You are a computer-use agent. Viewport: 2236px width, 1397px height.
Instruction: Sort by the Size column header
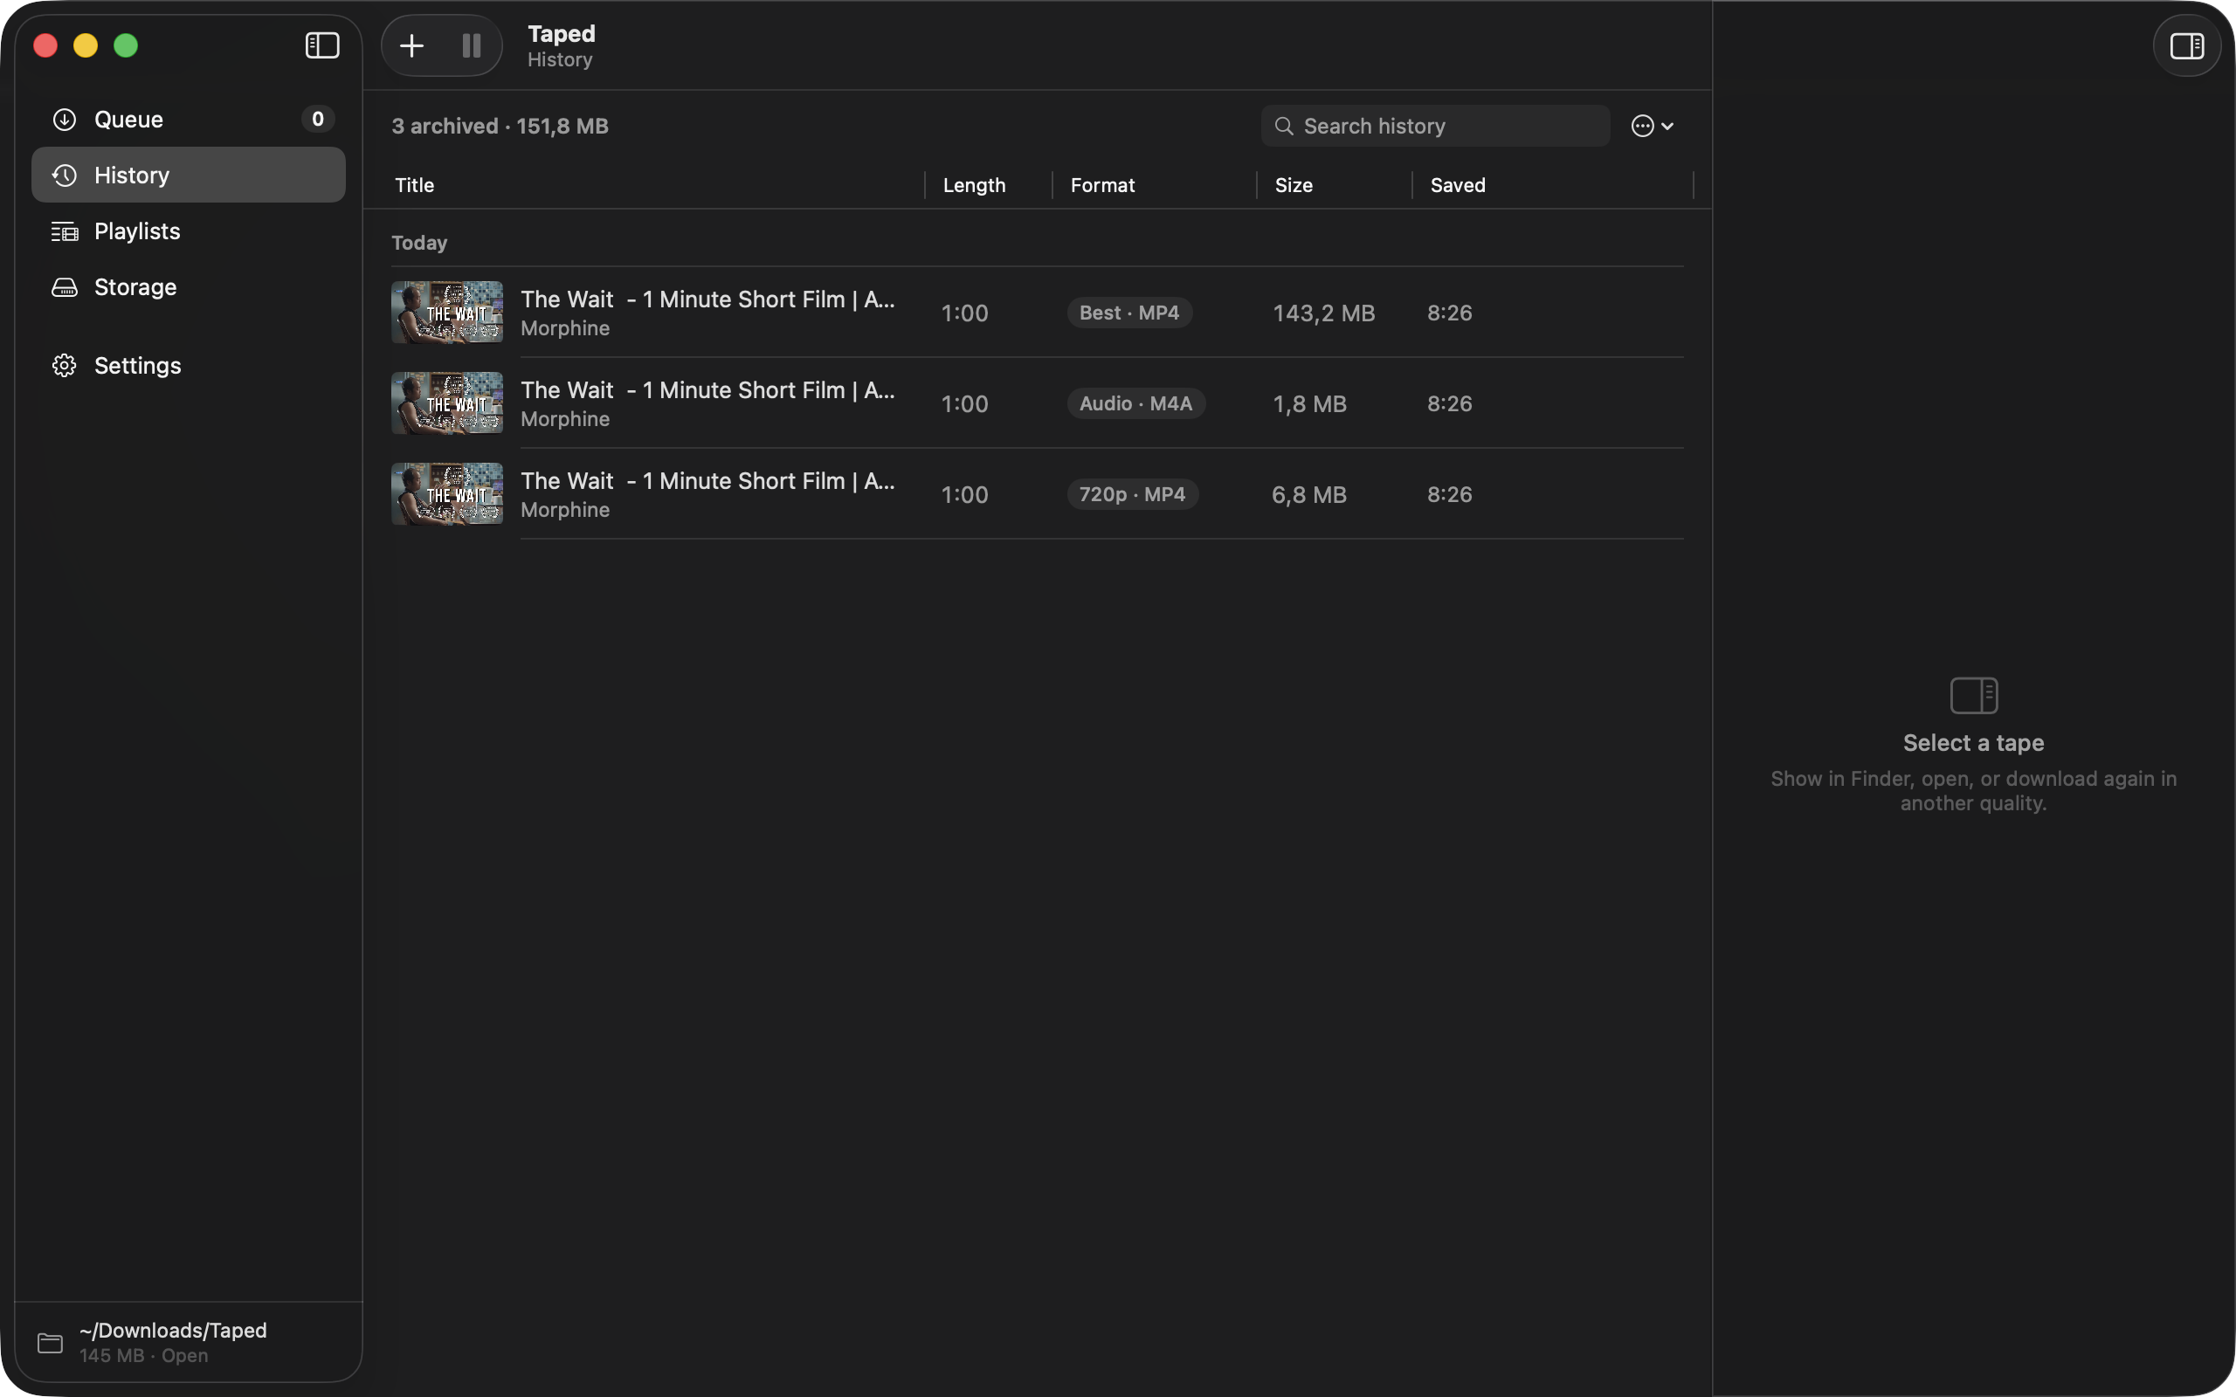1294,185
